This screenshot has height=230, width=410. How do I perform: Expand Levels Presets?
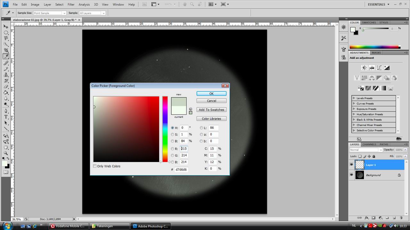pyautogui.click(x=354, y=98)
